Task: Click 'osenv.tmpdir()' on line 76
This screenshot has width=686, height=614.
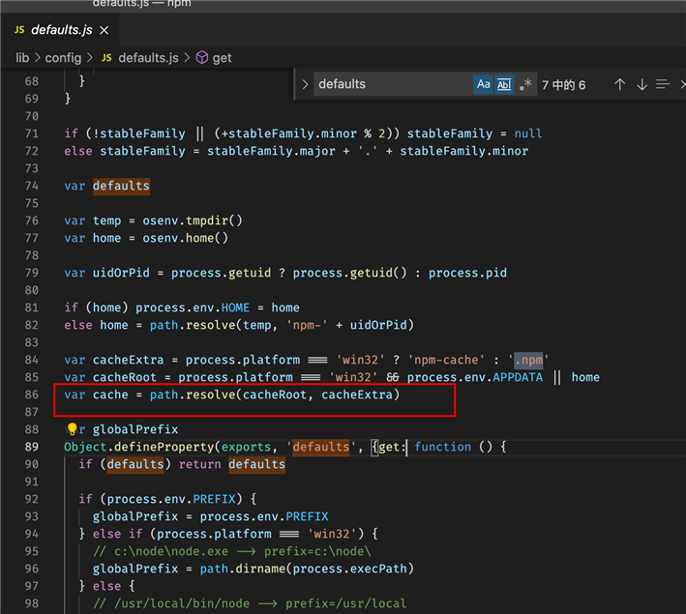Action: (x=193, y=220)
